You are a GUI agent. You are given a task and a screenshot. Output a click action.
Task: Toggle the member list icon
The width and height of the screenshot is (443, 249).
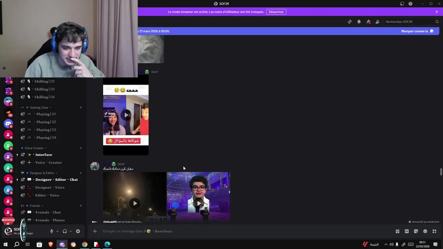click(x=378, y=21)
